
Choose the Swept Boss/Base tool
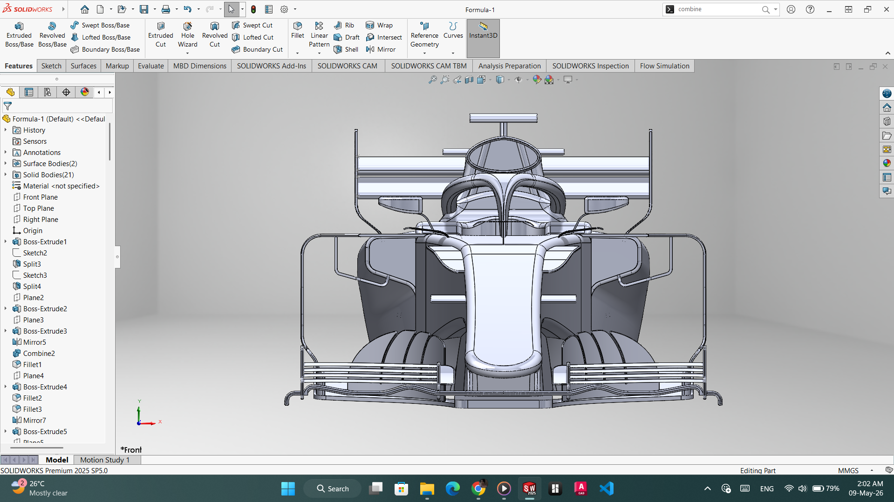[100, 25]
